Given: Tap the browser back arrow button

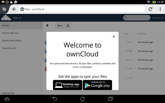Looking at the screenshot, I should [14, 9].
